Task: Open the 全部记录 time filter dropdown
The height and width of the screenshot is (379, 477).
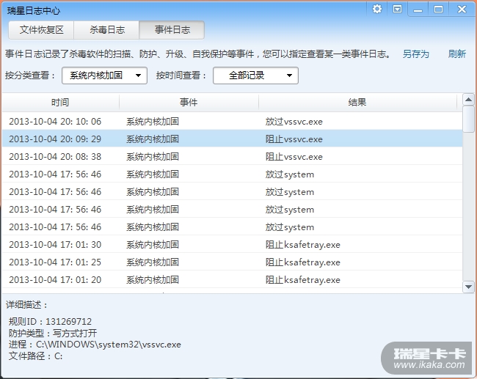Action: pos(255,76)
